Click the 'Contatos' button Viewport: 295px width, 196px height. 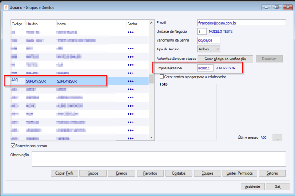click(179, 173)
